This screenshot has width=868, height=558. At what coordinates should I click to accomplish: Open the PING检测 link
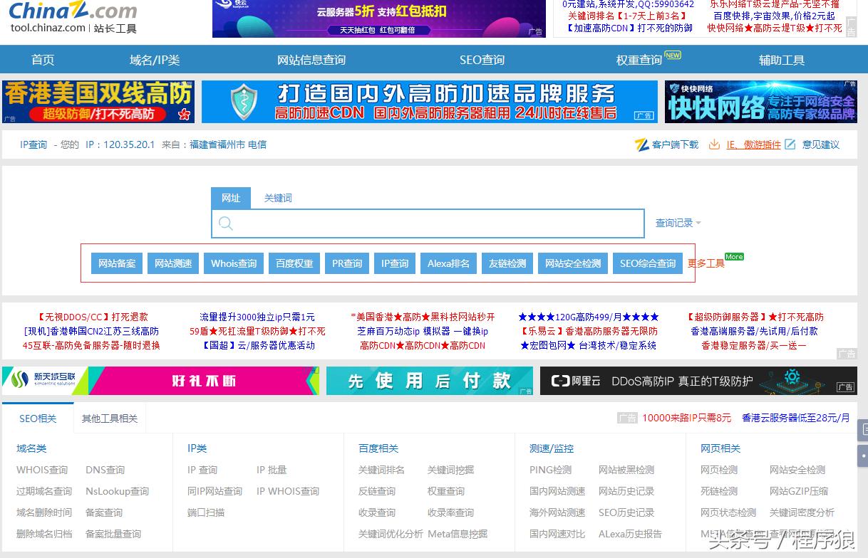[x=549, y=470]
